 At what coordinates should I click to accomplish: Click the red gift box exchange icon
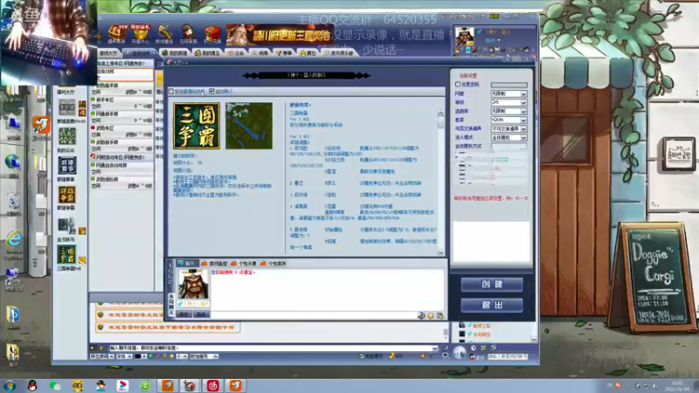(212, 34)
